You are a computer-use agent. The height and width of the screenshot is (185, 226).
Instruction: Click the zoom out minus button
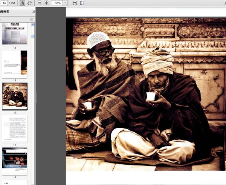[x=40, y=3]
